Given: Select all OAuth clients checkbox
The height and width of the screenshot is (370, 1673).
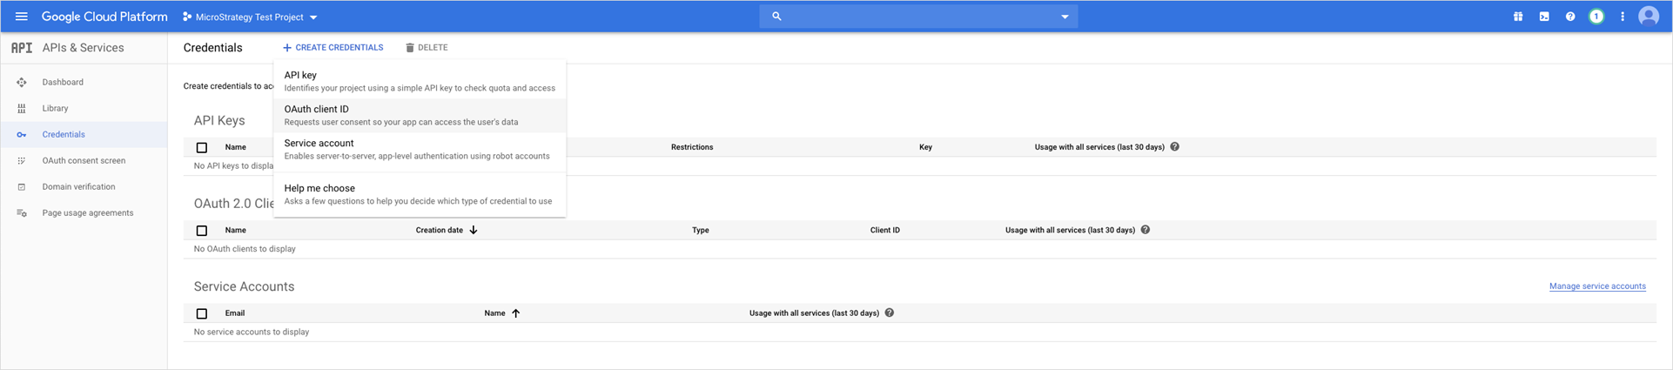Looking at the screenshot, I should [202, 231].
